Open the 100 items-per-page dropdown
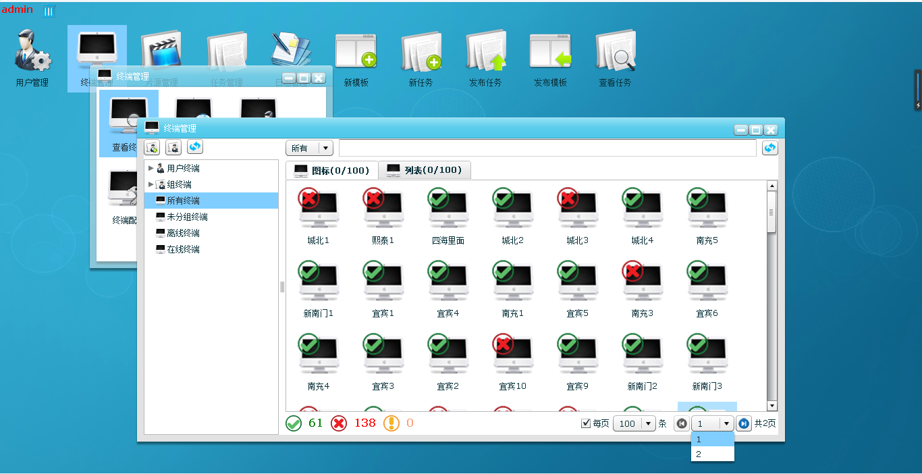The height and width of the screenshot is (474, 922). (634, 423)
